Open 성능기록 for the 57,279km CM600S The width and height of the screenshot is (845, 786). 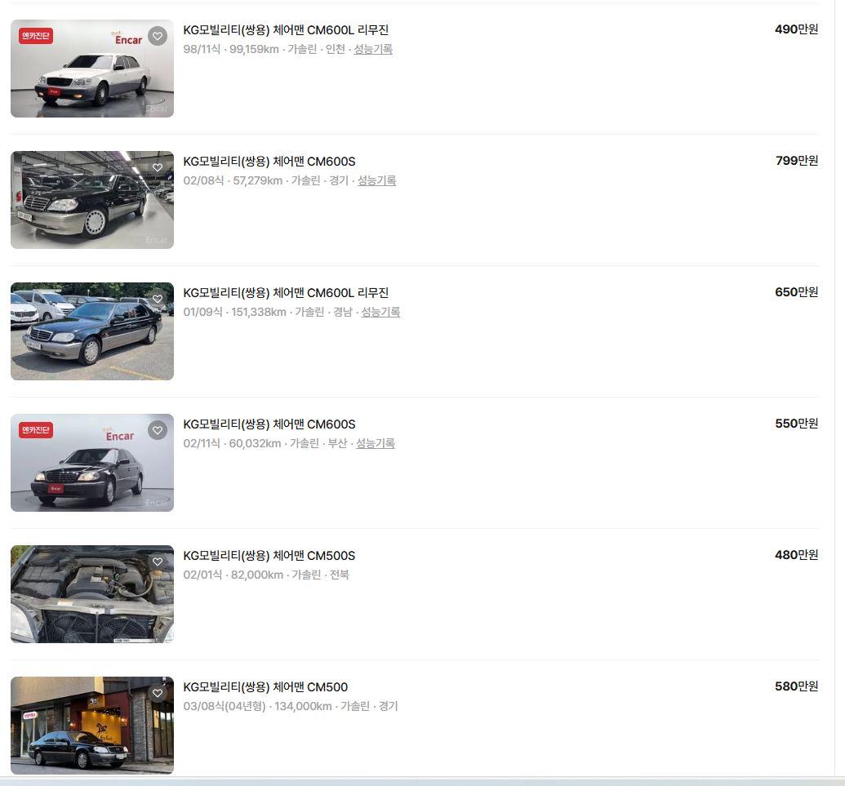[375, 180]
